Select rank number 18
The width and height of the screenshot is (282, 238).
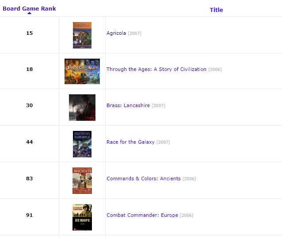[30, 69]
